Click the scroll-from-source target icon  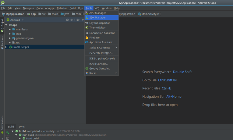click(x=68, y=20)
